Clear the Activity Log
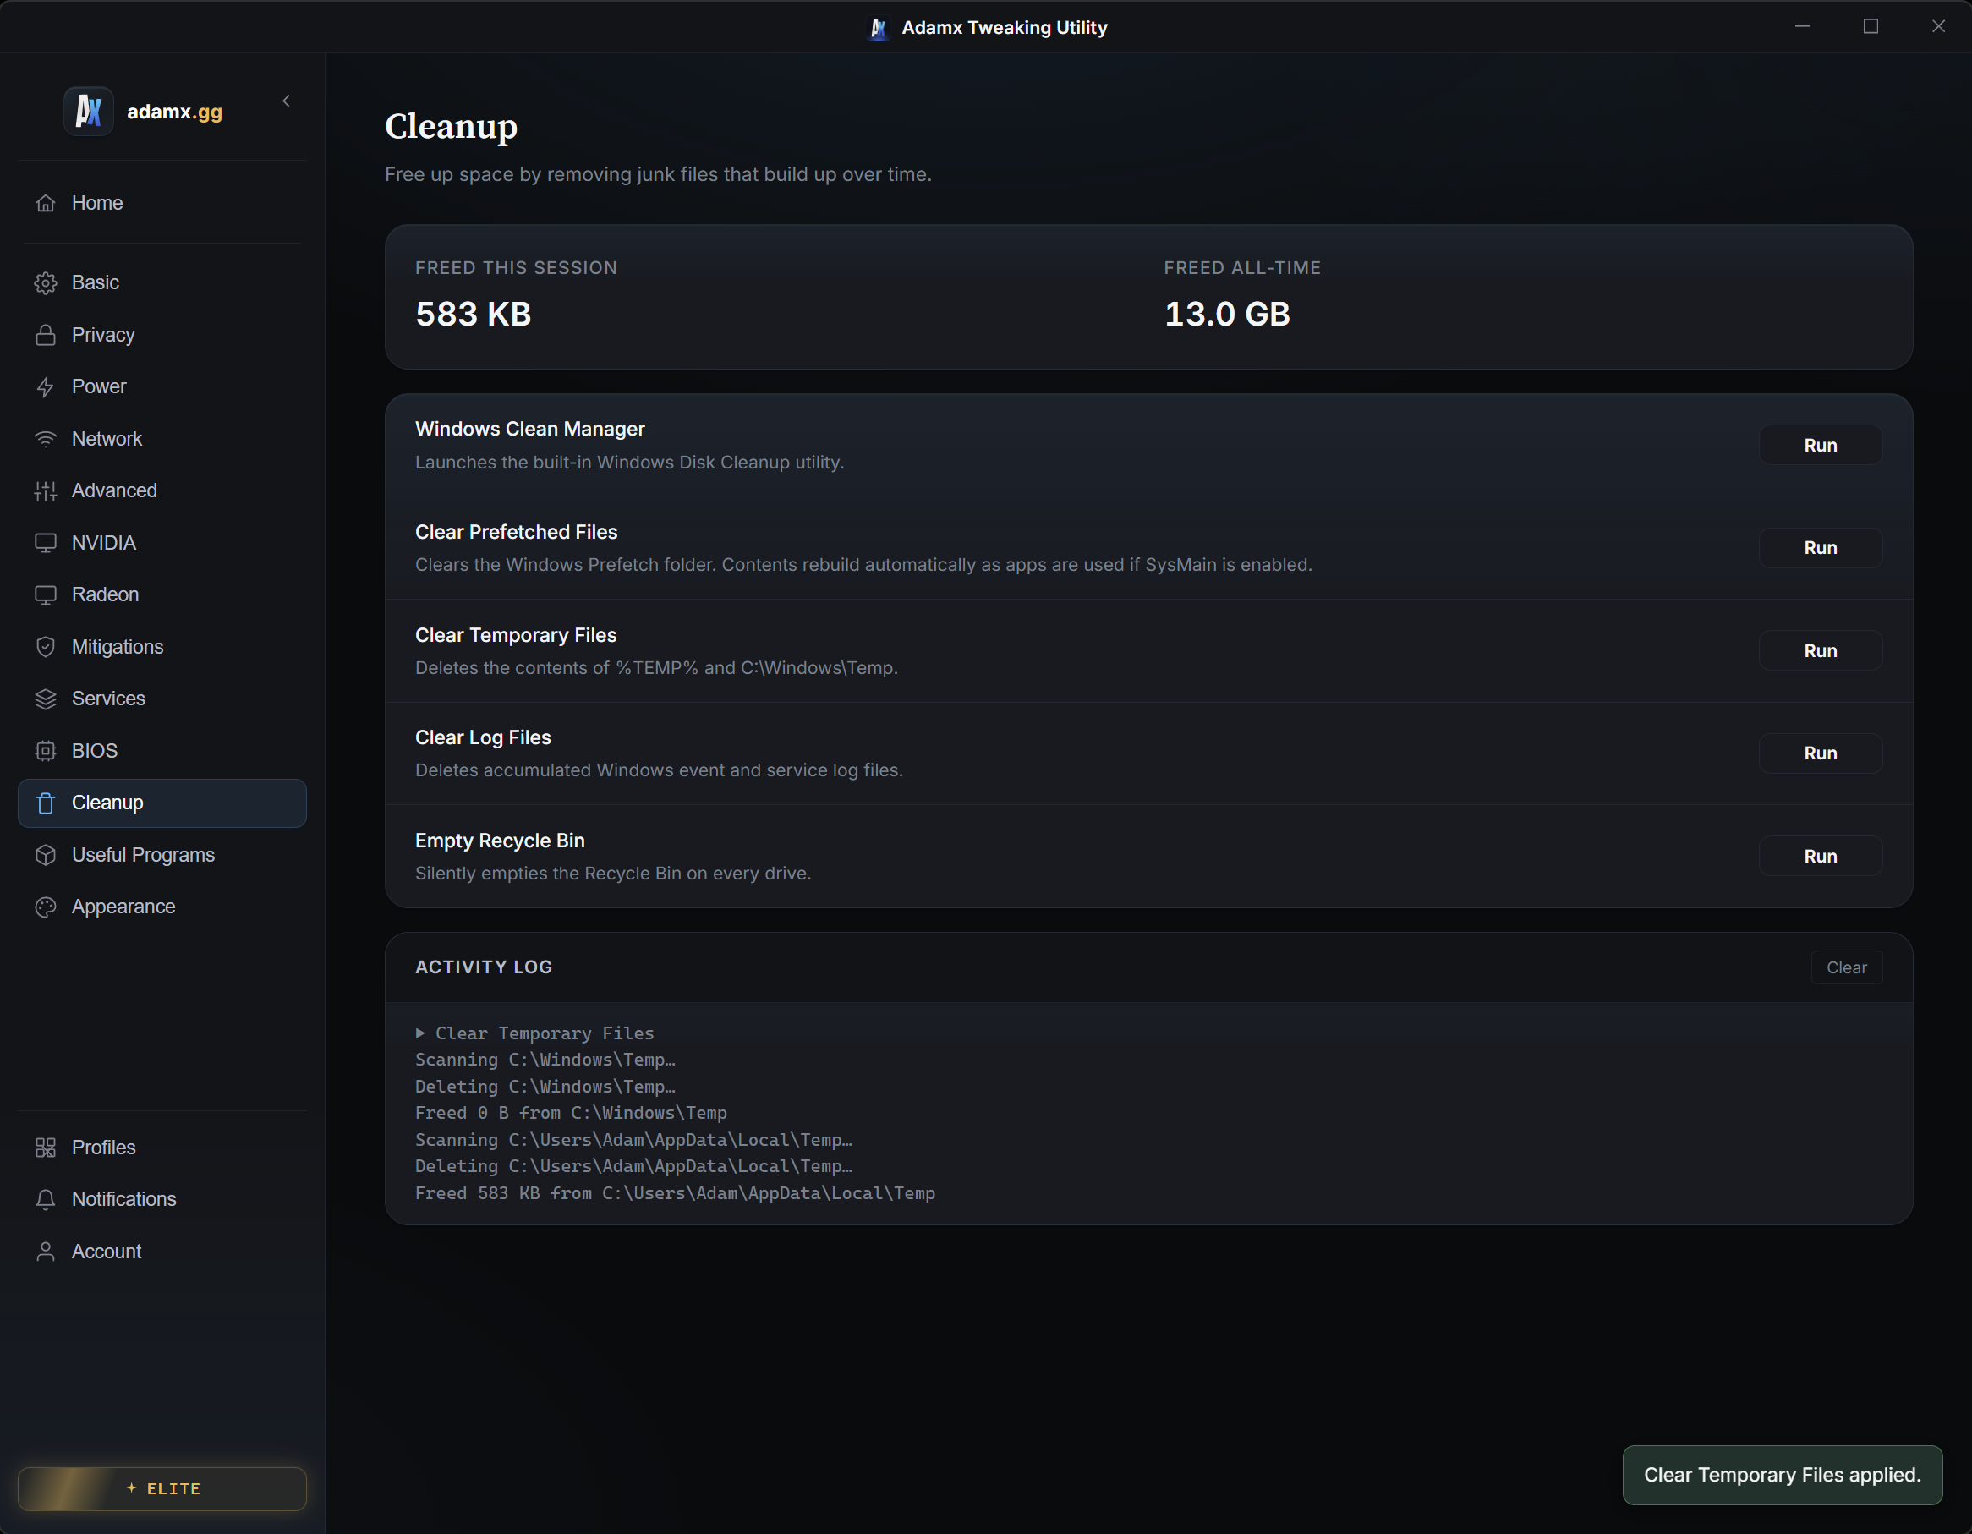 1847,968
